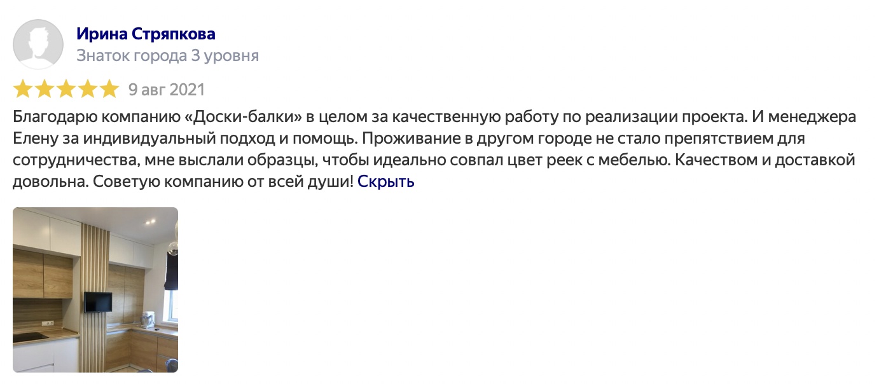Click the wall-mounted TV in kitchen photo

click(99, 302)
